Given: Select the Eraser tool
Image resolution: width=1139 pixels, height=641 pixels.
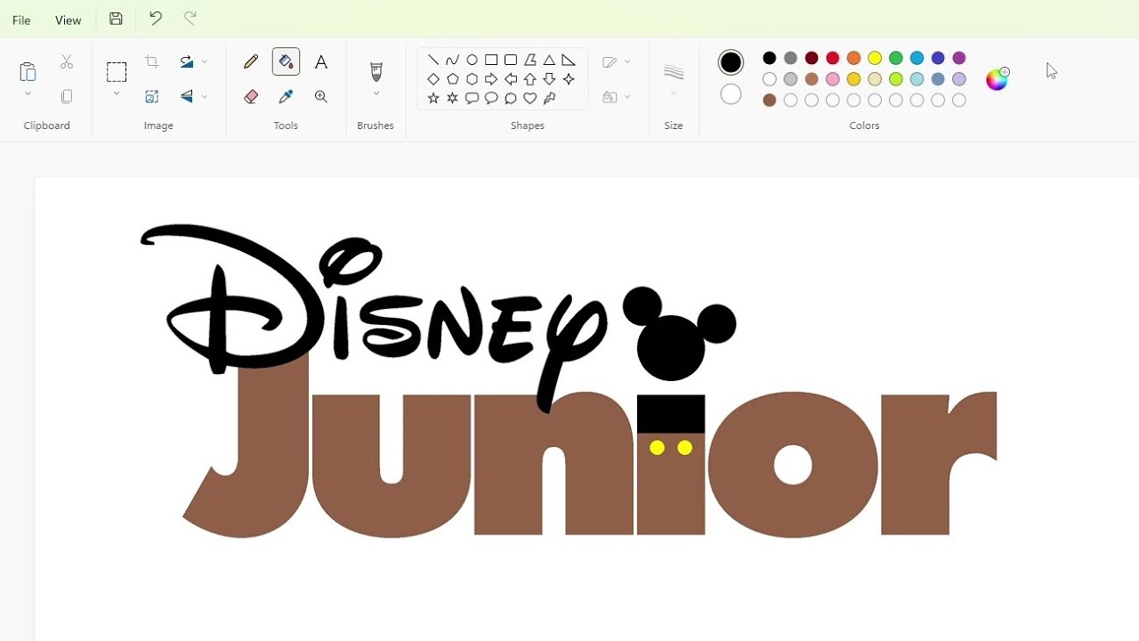Looking at the screenshot, I should tap(251, 96).
